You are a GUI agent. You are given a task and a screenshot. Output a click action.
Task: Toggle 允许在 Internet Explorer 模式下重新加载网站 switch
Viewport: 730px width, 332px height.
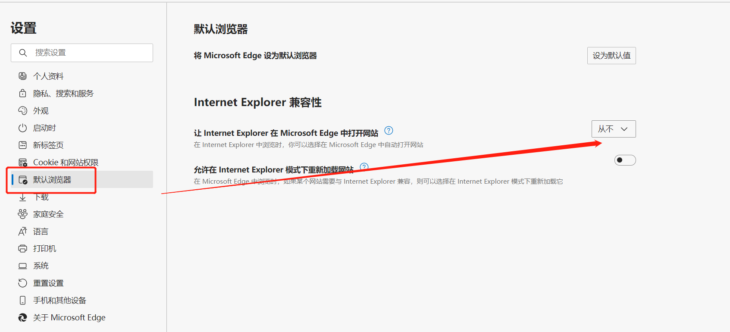pyautogui.click(x=625, y=160)
